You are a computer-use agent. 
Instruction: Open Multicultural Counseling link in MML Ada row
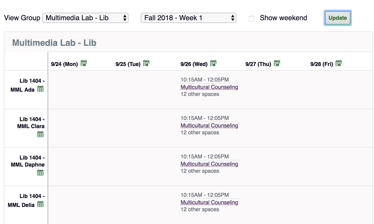point(209,87)
